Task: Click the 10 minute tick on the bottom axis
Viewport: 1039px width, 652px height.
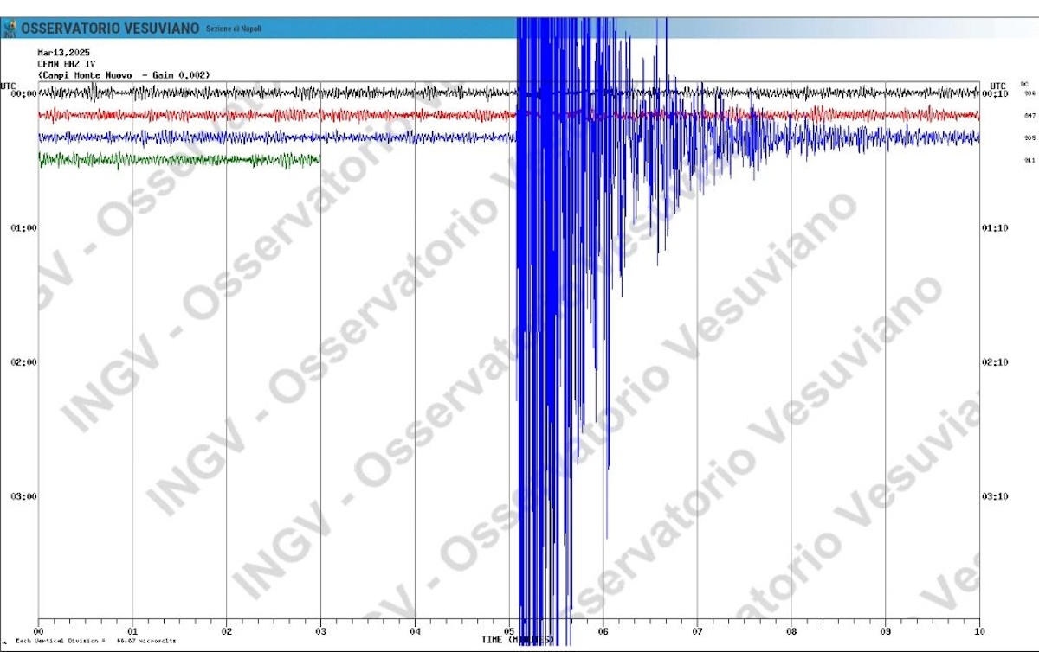Action: tap(979, 631)
